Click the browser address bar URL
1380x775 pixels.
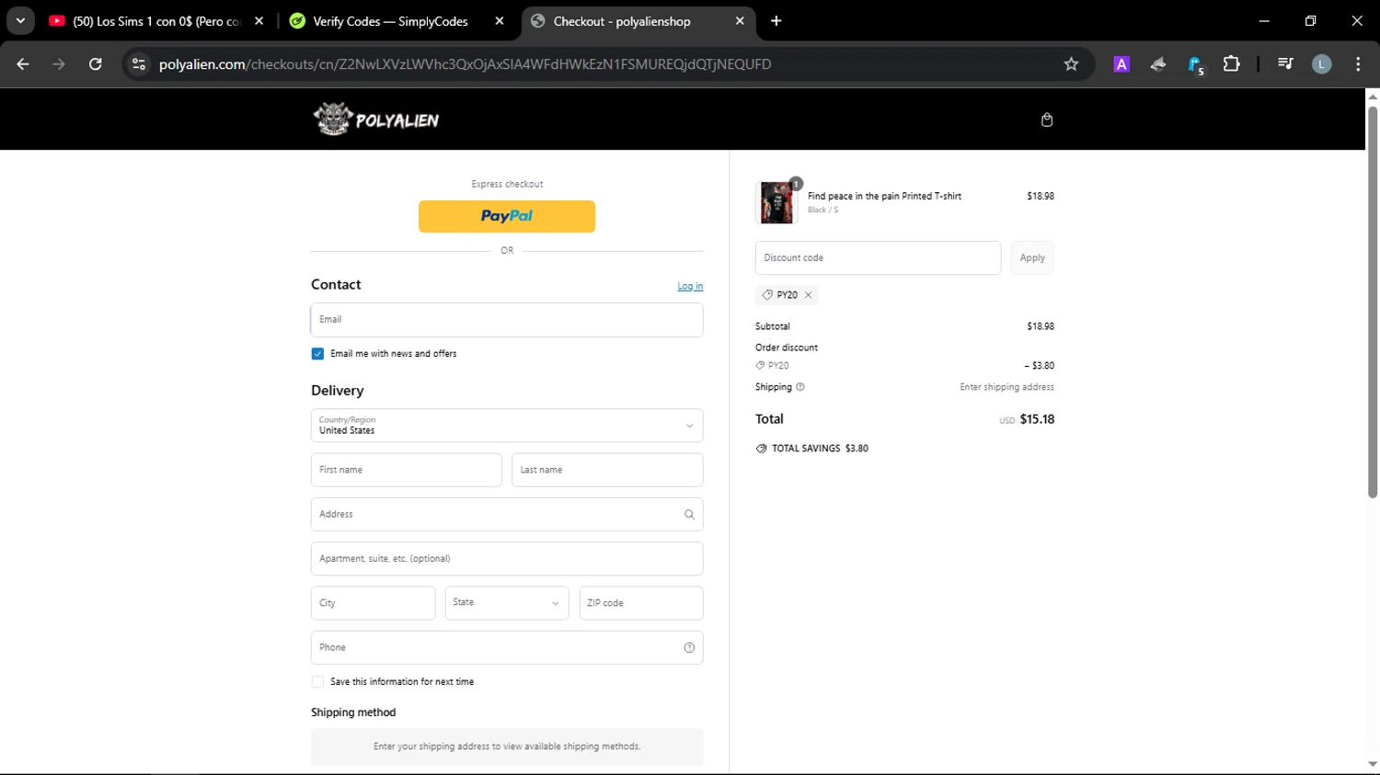coord(465,64)
